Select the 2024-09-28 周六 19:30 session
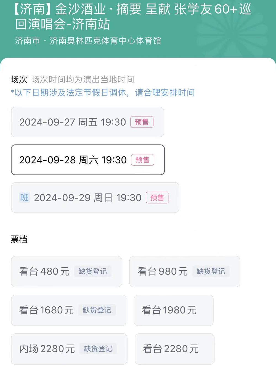Screen dimensions: 276x376 point(88,160)
